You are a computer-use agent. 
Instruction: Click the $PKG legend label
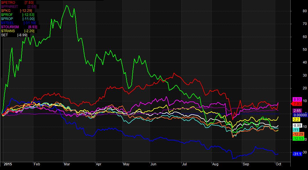(6, 11)
